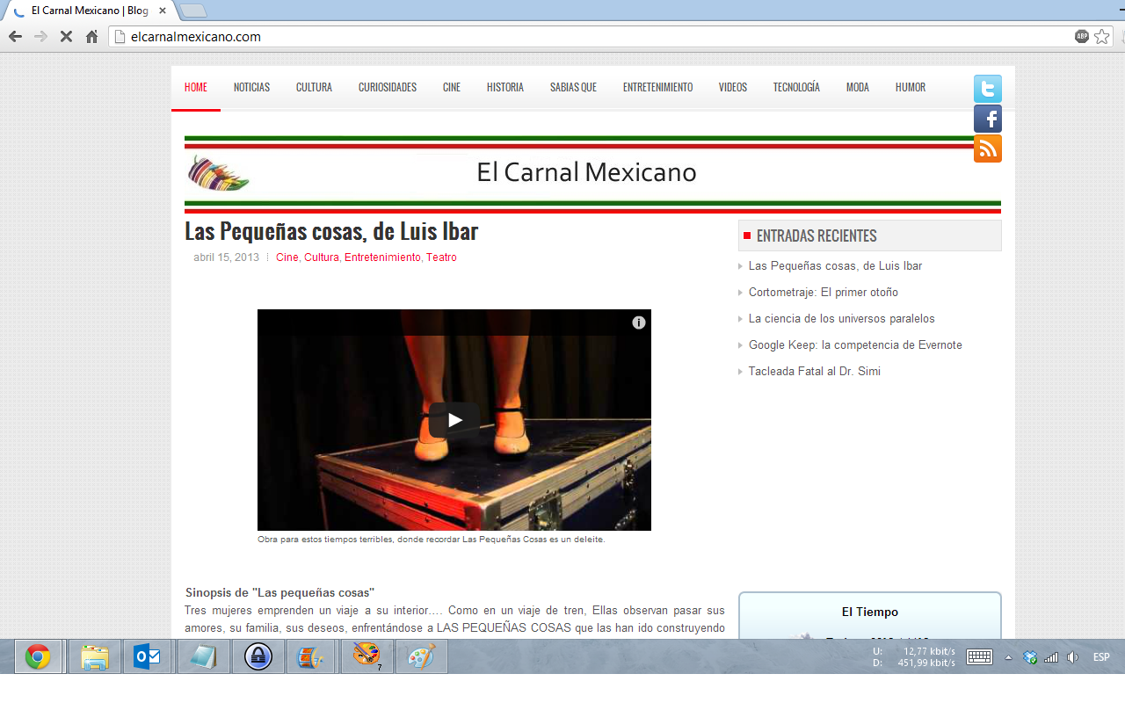Mute system audio via the speaker icon

click(1072, 657)
